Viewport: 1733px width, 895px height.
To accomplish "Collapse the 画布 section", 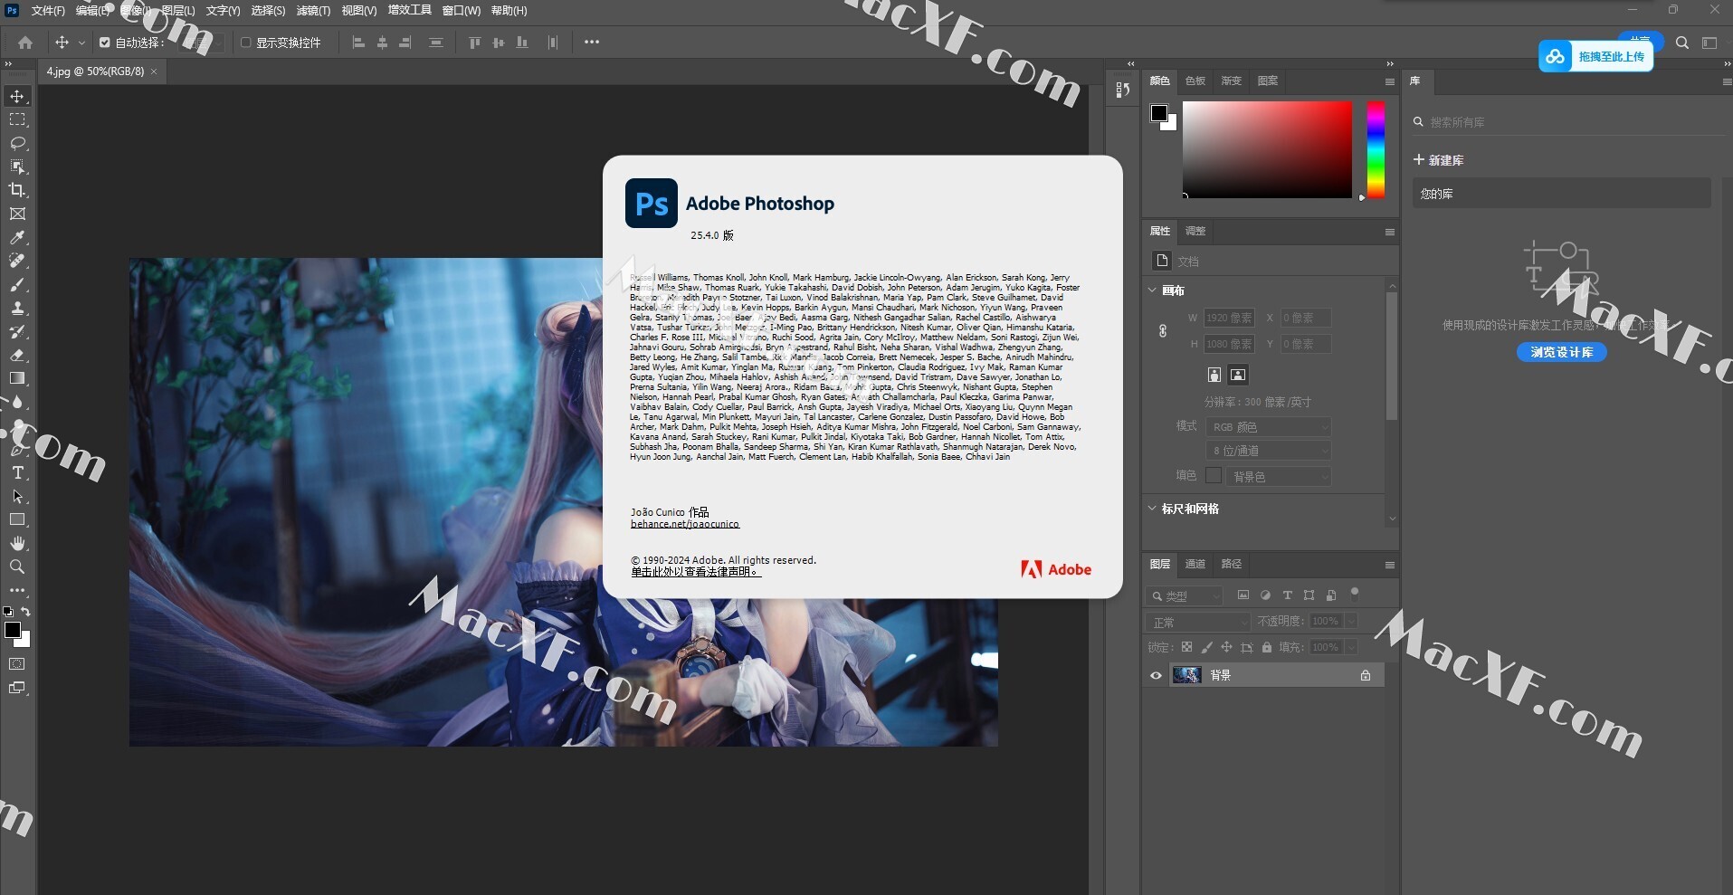I will click(1152, 290).
